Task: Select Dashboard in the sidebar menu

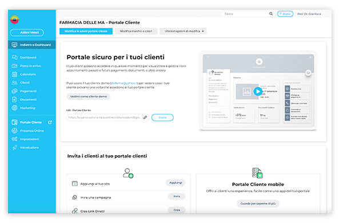Action: click(x=28, y=58)
